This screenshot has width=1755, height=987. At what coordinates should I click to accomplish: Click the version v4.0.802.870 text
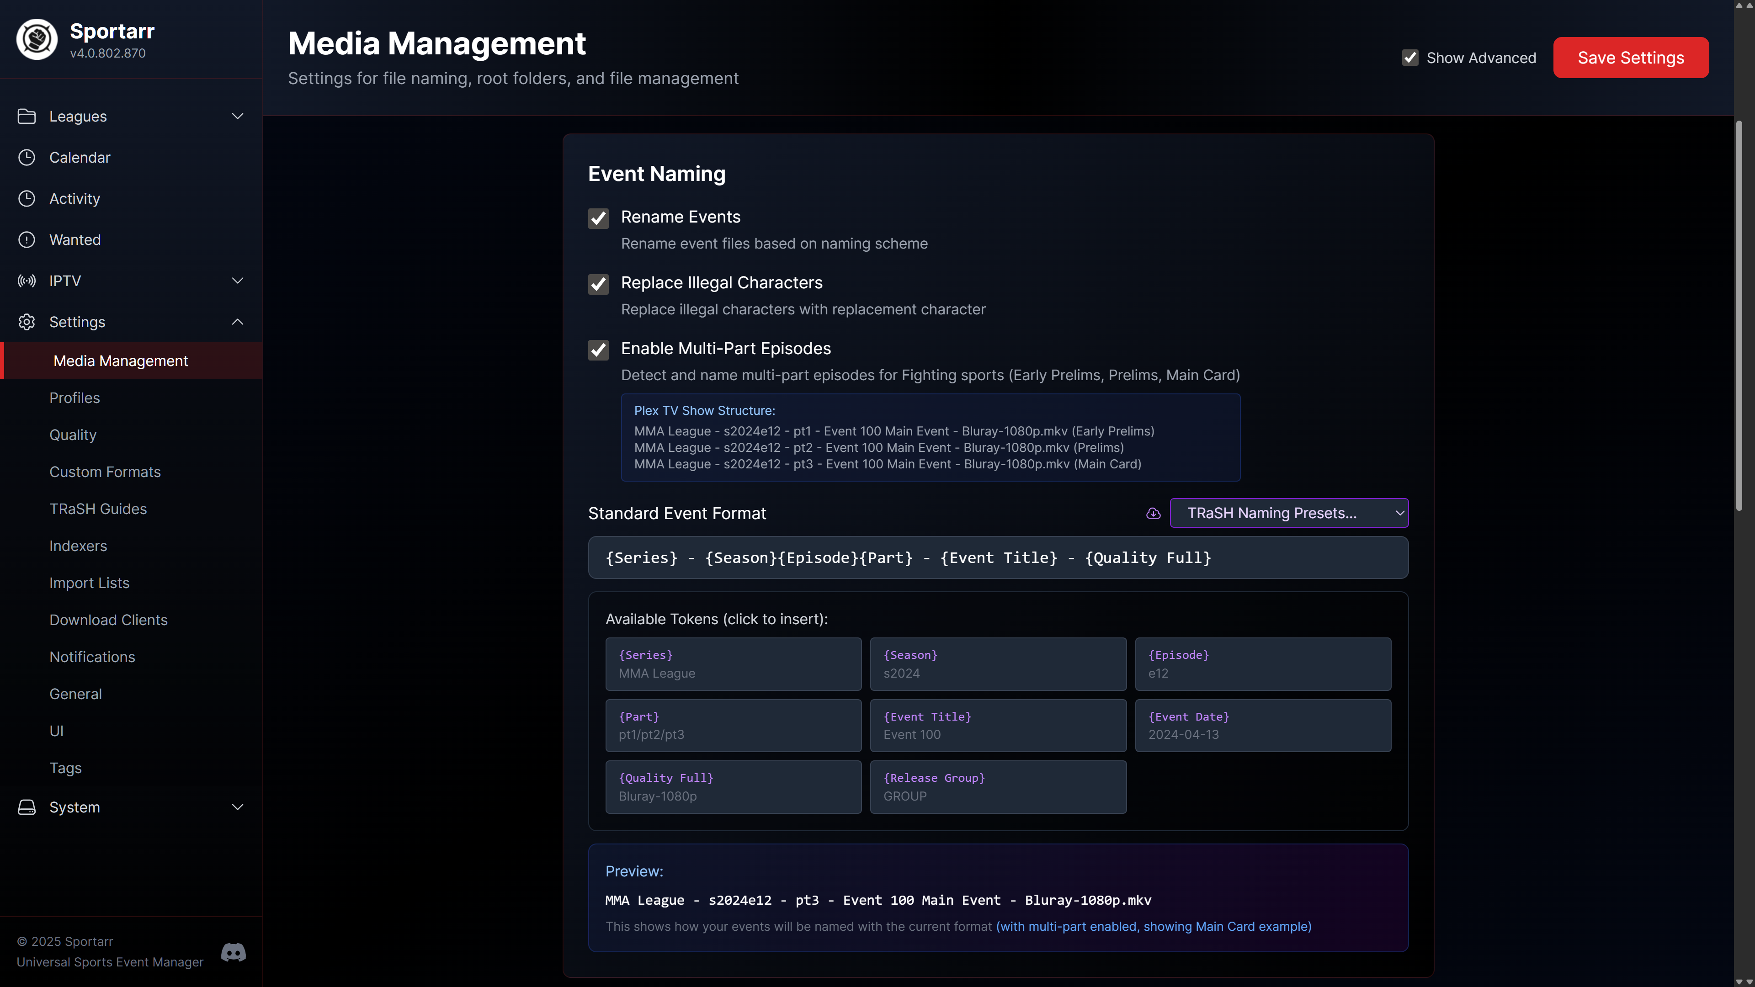(x=108, y=53)
